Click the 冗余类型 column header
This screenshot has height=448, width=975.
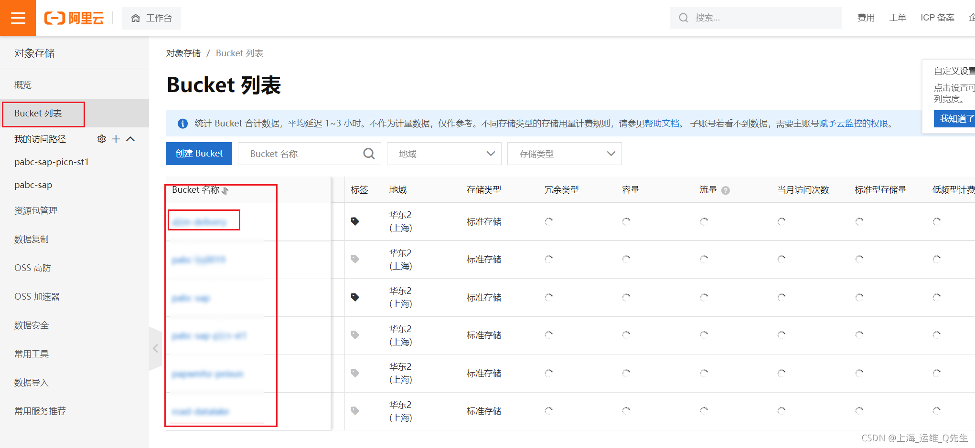point(562,190)
